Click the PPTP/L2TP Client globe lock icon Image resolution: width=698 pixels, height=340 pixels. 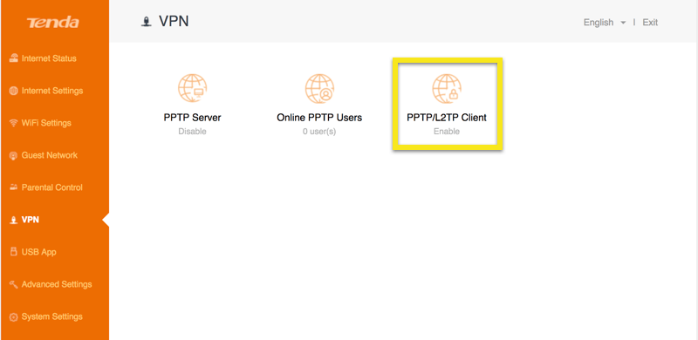pyautogui.click(x=447, y=88)
